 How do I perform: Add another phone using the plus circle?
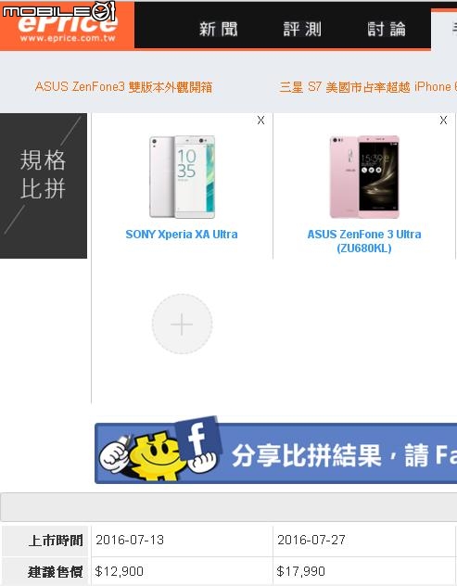pyautogui.click(x=182, y=324)
